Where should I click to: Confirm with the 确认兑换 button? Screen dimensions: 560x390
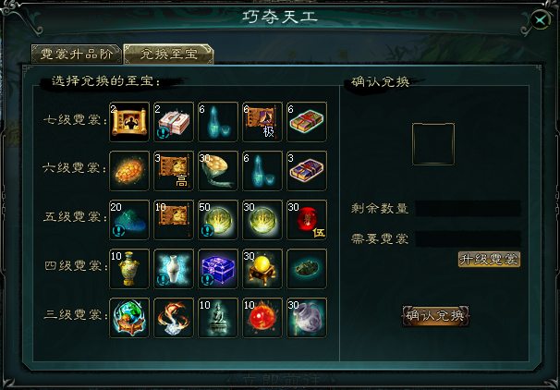point(436,316)
